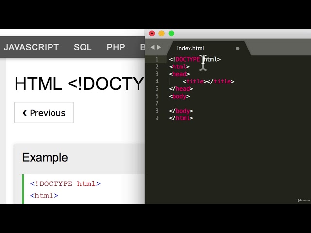Click the opening title tag on line 4
The height and width of the screenshot is (233, 311).
195,81
